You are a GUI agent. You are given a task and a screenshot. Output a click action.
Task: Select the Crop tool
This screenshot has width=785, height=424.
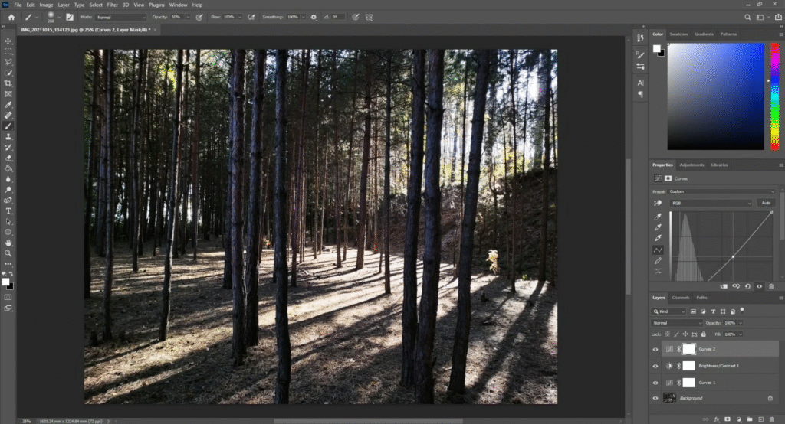(8, 83)
